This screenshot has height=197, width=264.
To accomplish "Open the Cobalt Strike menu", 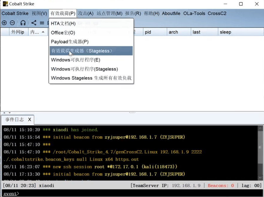I will point(15,13).
